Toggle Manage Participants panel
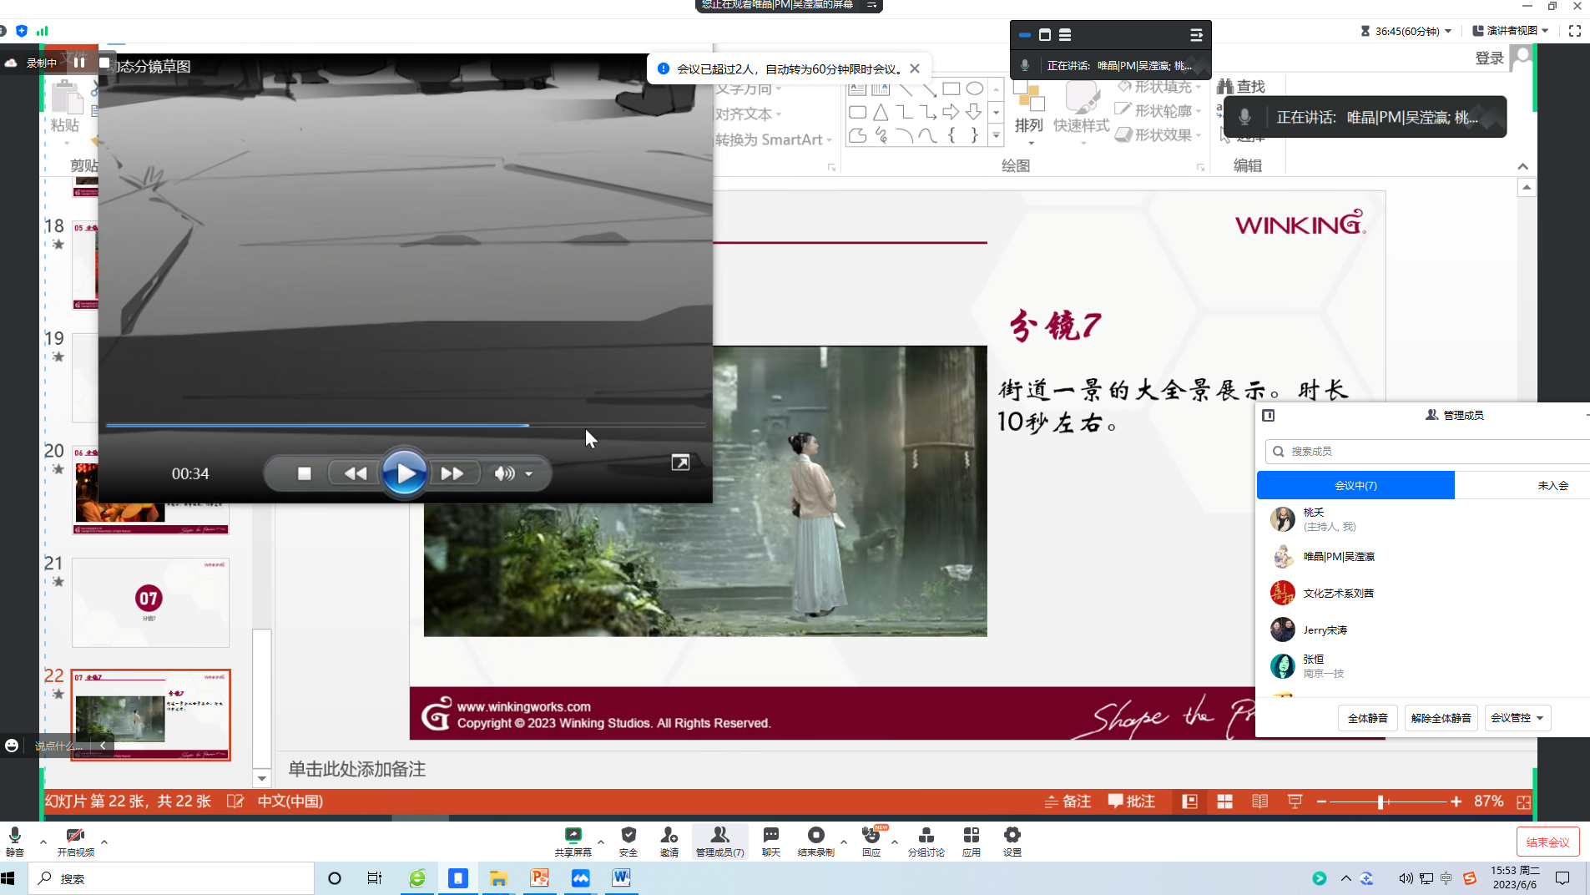The width and height of the screenshot is (1590, 895). click(x=719, y=841)
